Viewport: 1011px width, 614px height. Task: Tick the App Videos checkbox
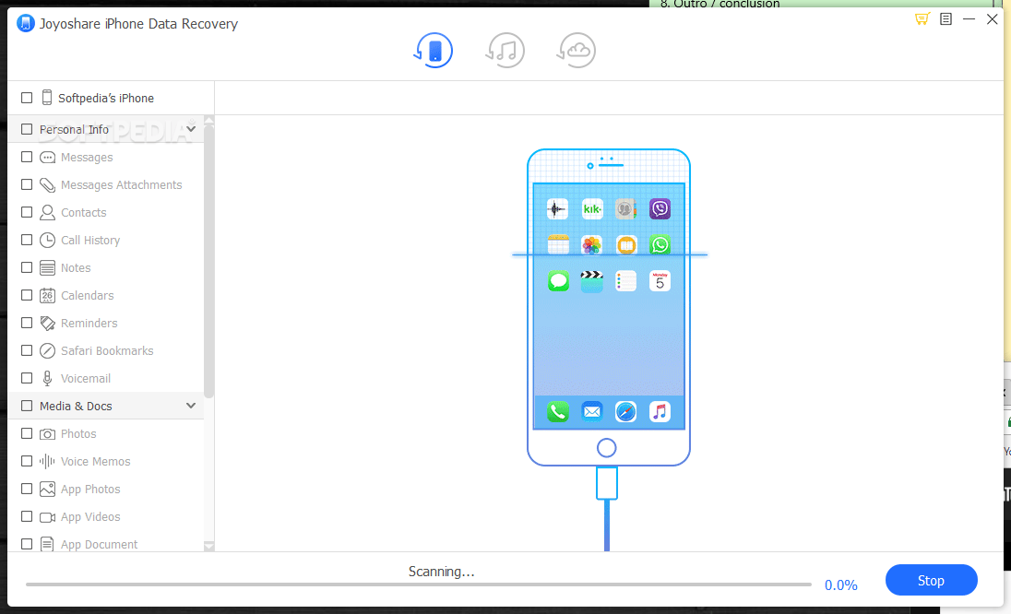[x=27, y=516]
